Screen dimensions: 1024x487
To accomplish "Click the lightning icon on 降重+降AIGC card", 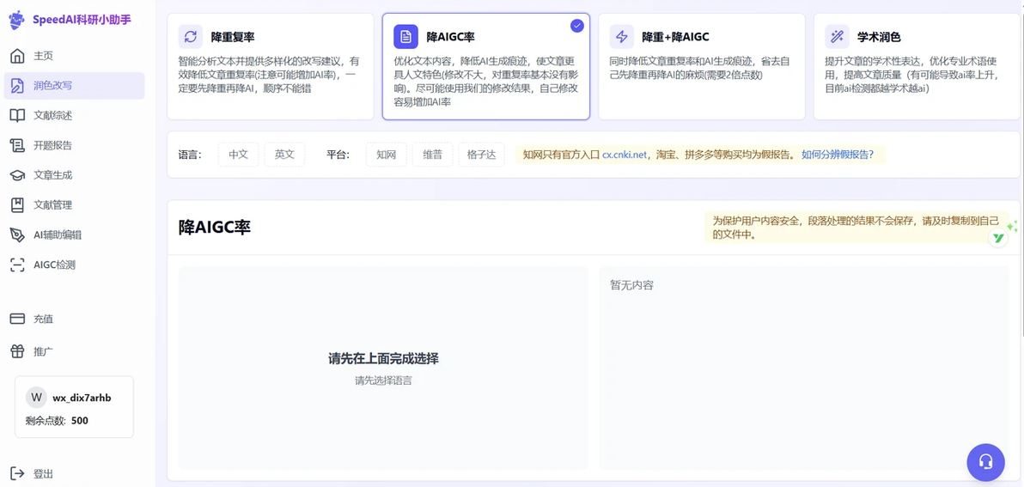I will pyautogui.click(x=622, y=37).
